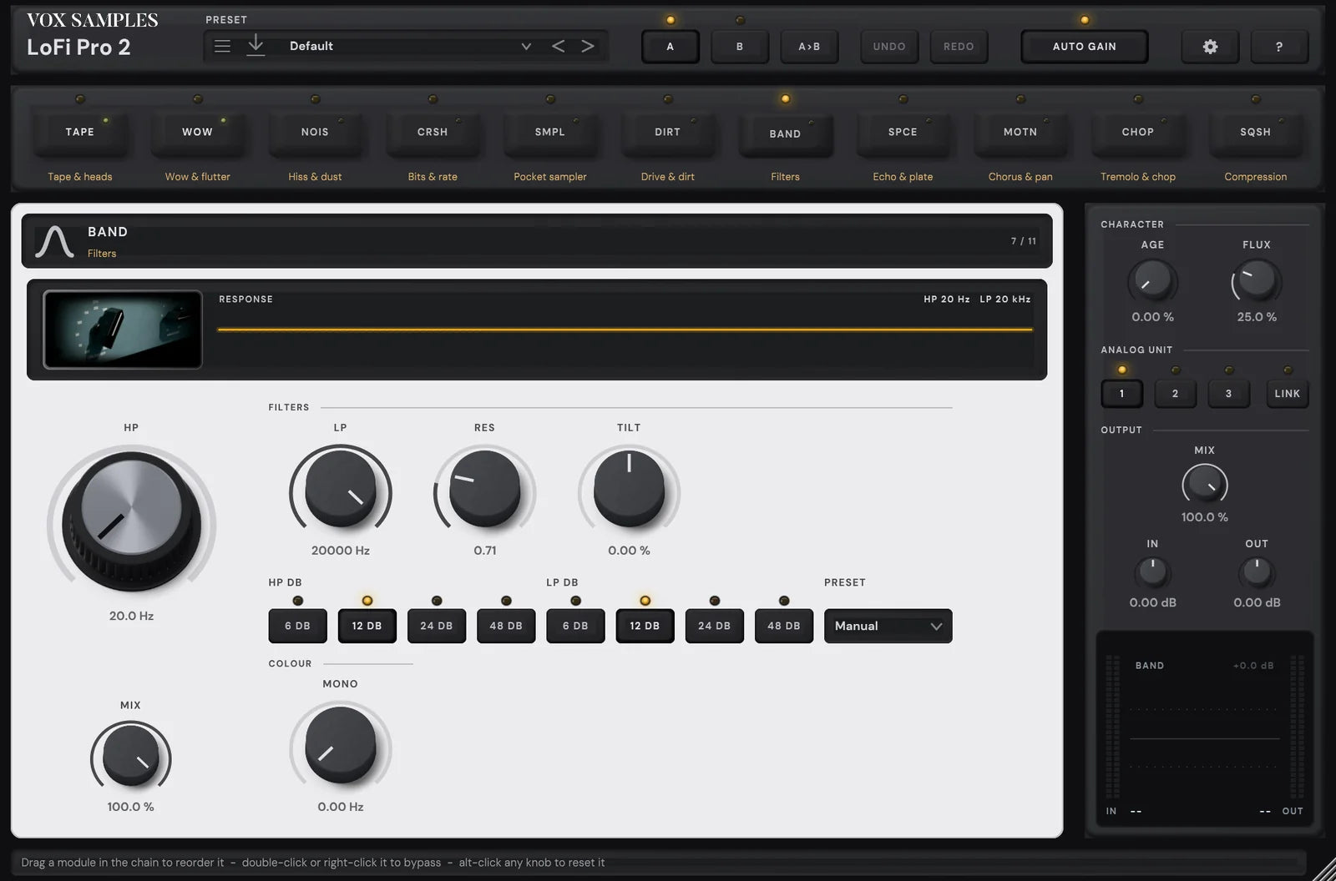
Task: Open the Manual filter preset dropdown
Action: (x=888, y=626)
